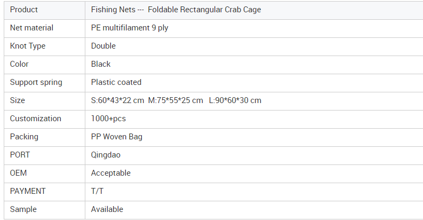The width and height of the screenshot is (423, 220).
Task: Click the Support spring label
Action: (36, 82)
